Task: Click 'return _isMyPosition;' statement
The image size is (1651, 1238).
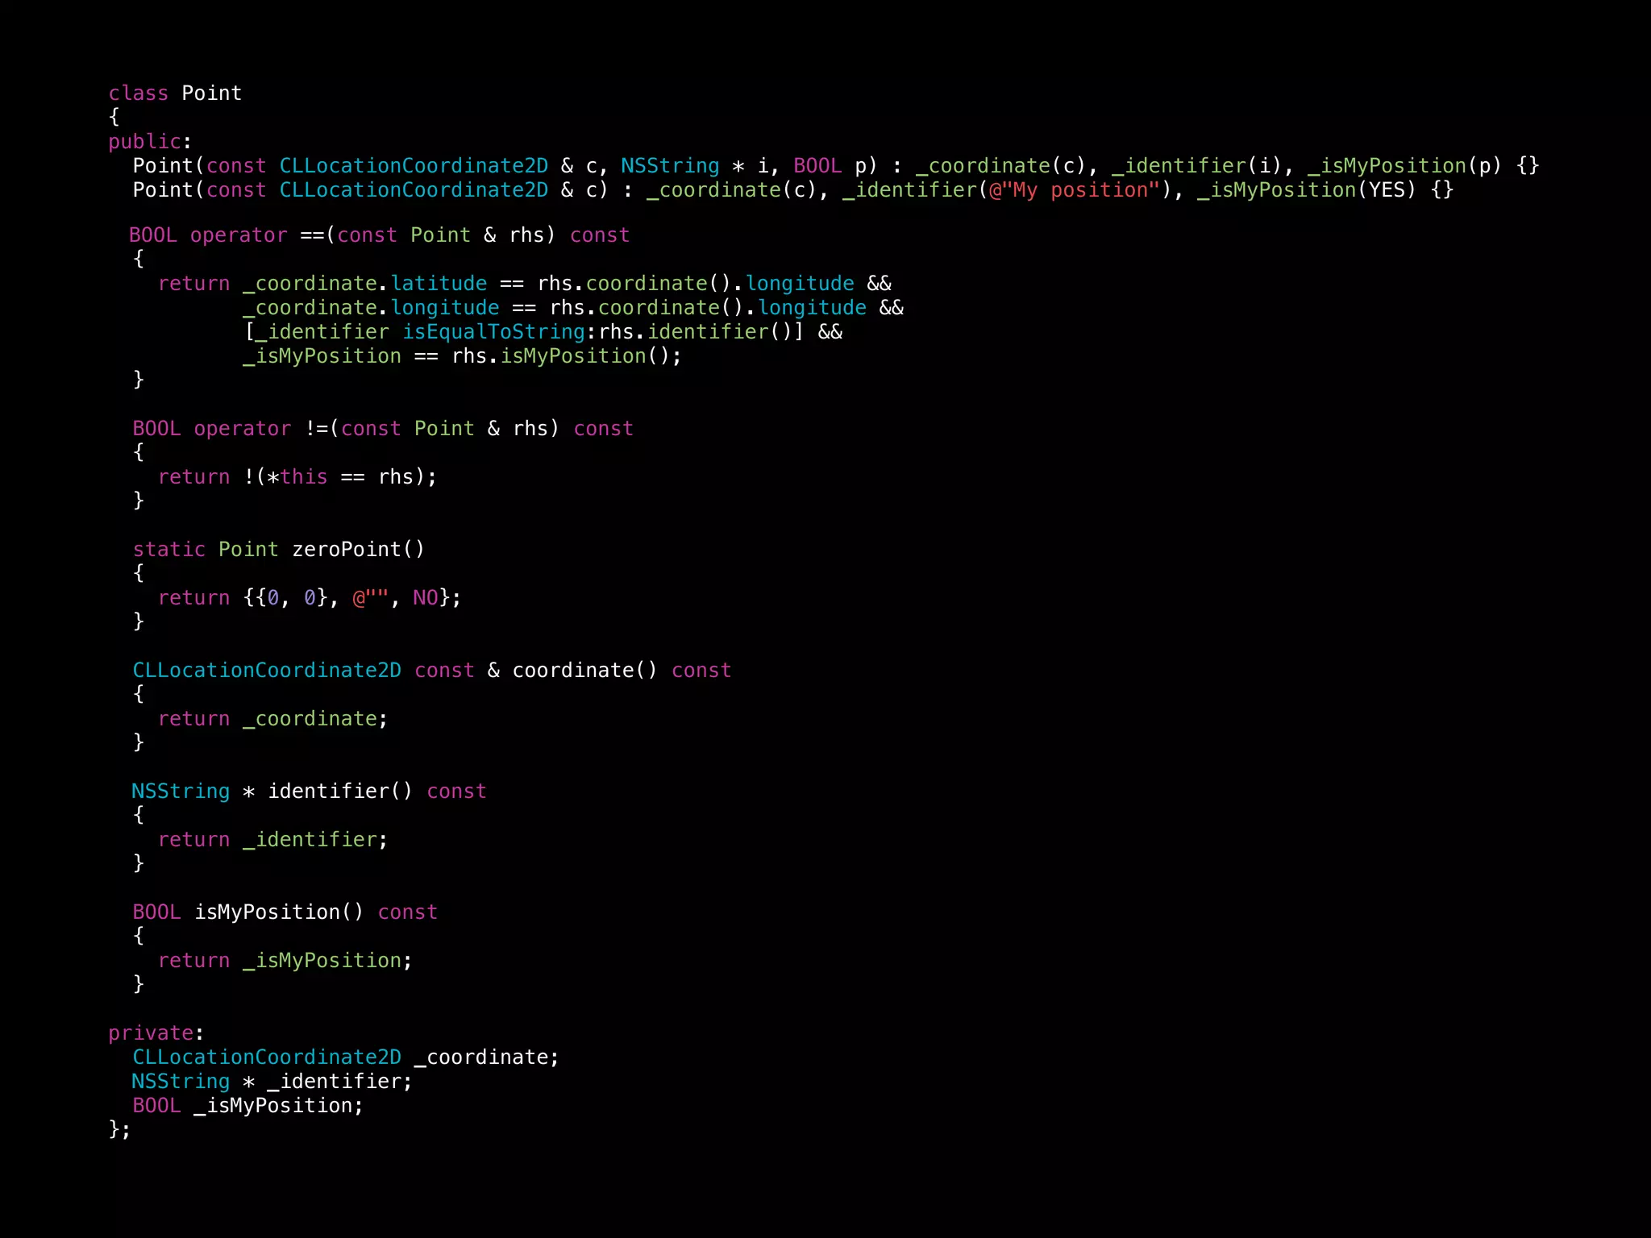Action: tap(285, 961)
